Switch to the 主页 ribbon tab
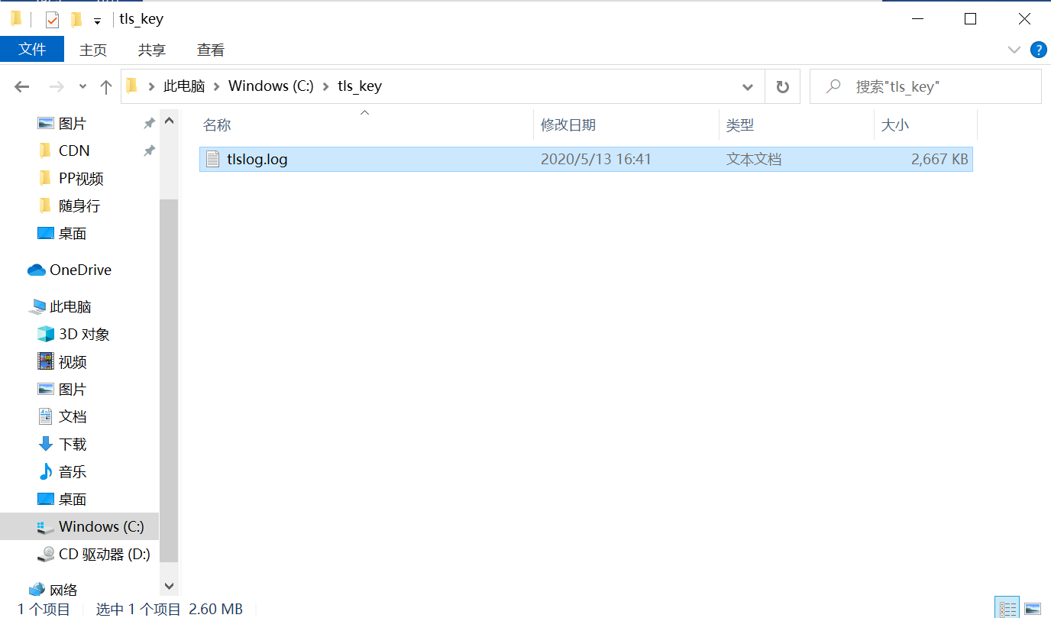The image size is (1051, 618). 93,50
